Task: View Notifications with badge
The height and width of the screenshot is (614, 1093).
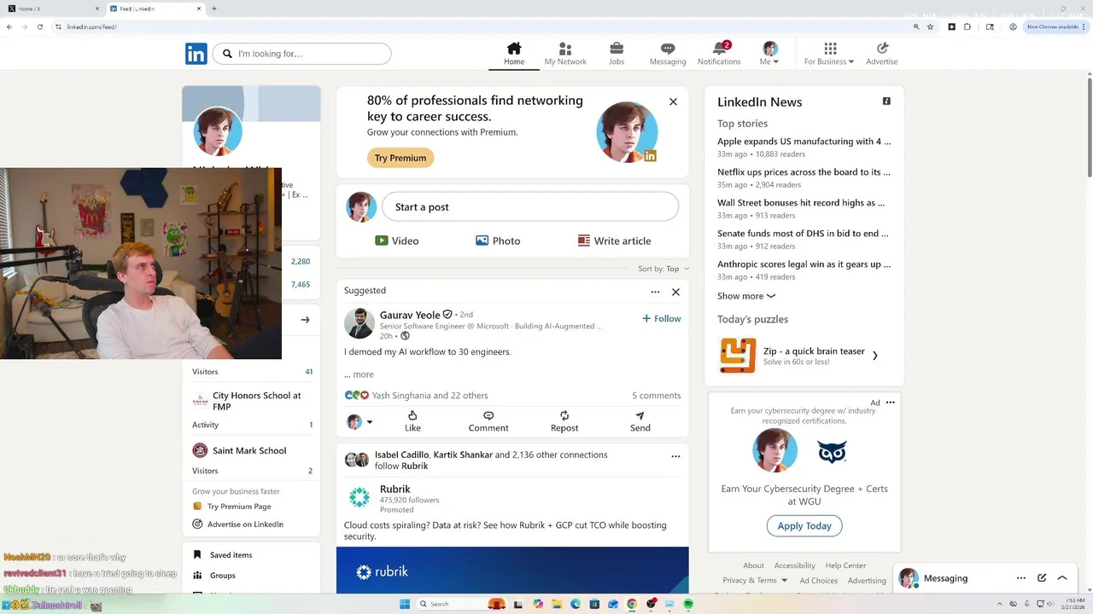Action: point(719,53)
